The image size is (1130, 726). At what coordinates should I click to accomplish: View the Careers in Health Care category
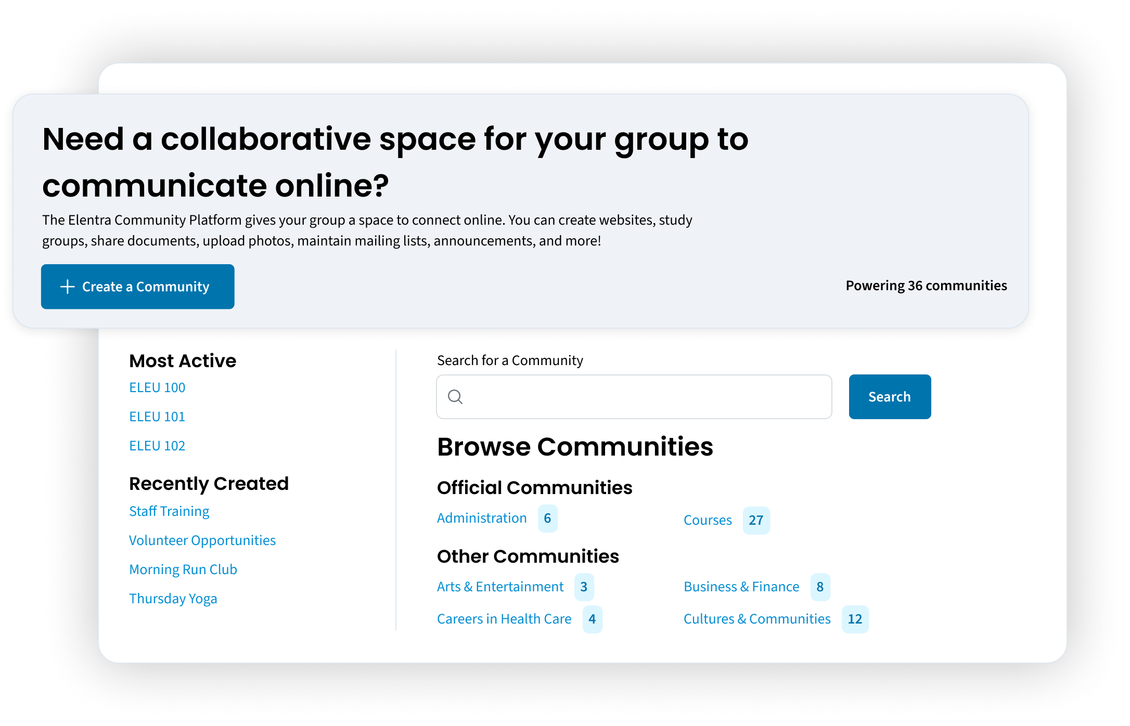[x=504, y=619]
